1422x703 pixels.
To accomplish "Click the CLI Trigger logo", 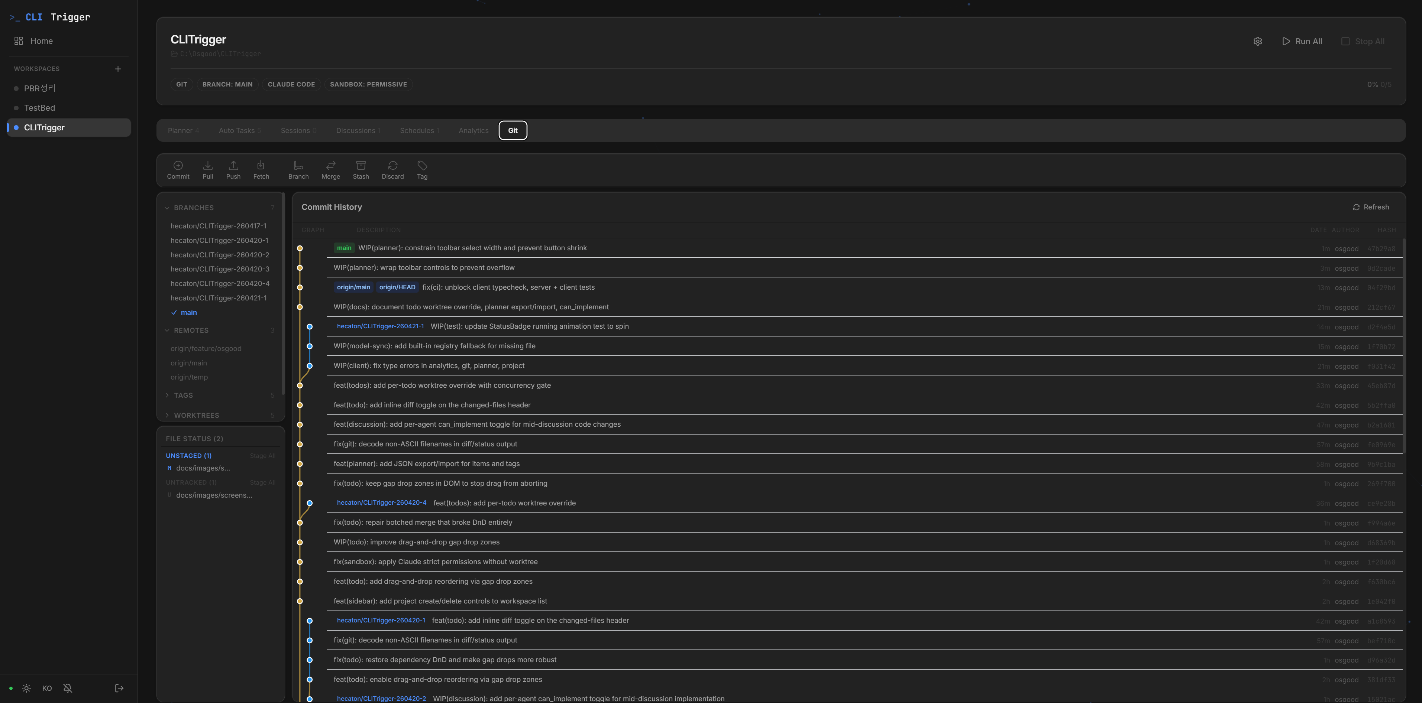I will click(x=50, y=17).
